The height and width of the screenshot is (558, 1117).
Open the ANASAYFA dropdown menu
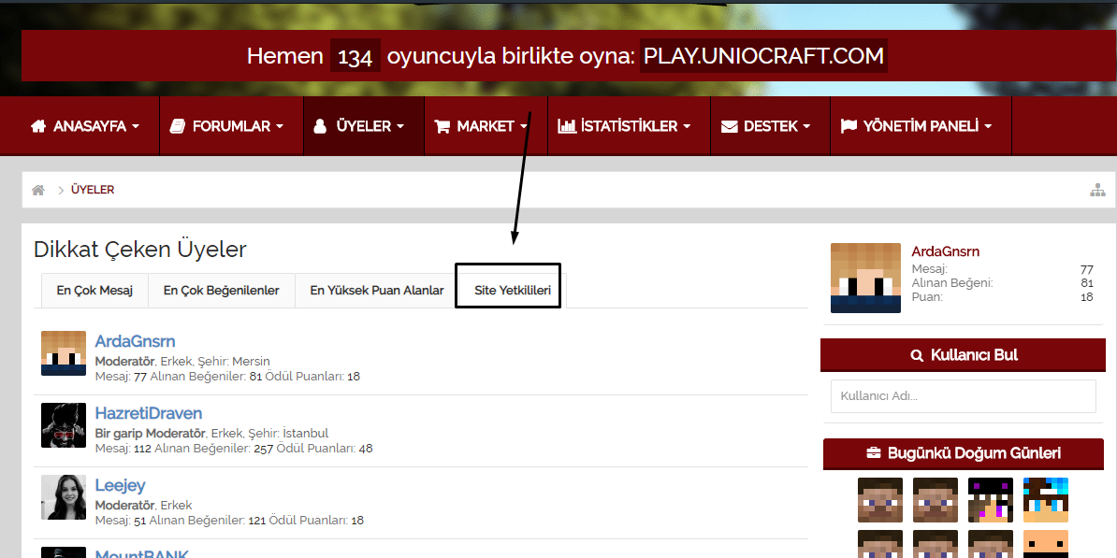[x=85, y=126]
